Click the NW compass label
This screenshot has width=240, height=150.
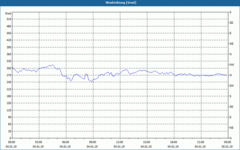pyautogui.click(x=232, y=65)
